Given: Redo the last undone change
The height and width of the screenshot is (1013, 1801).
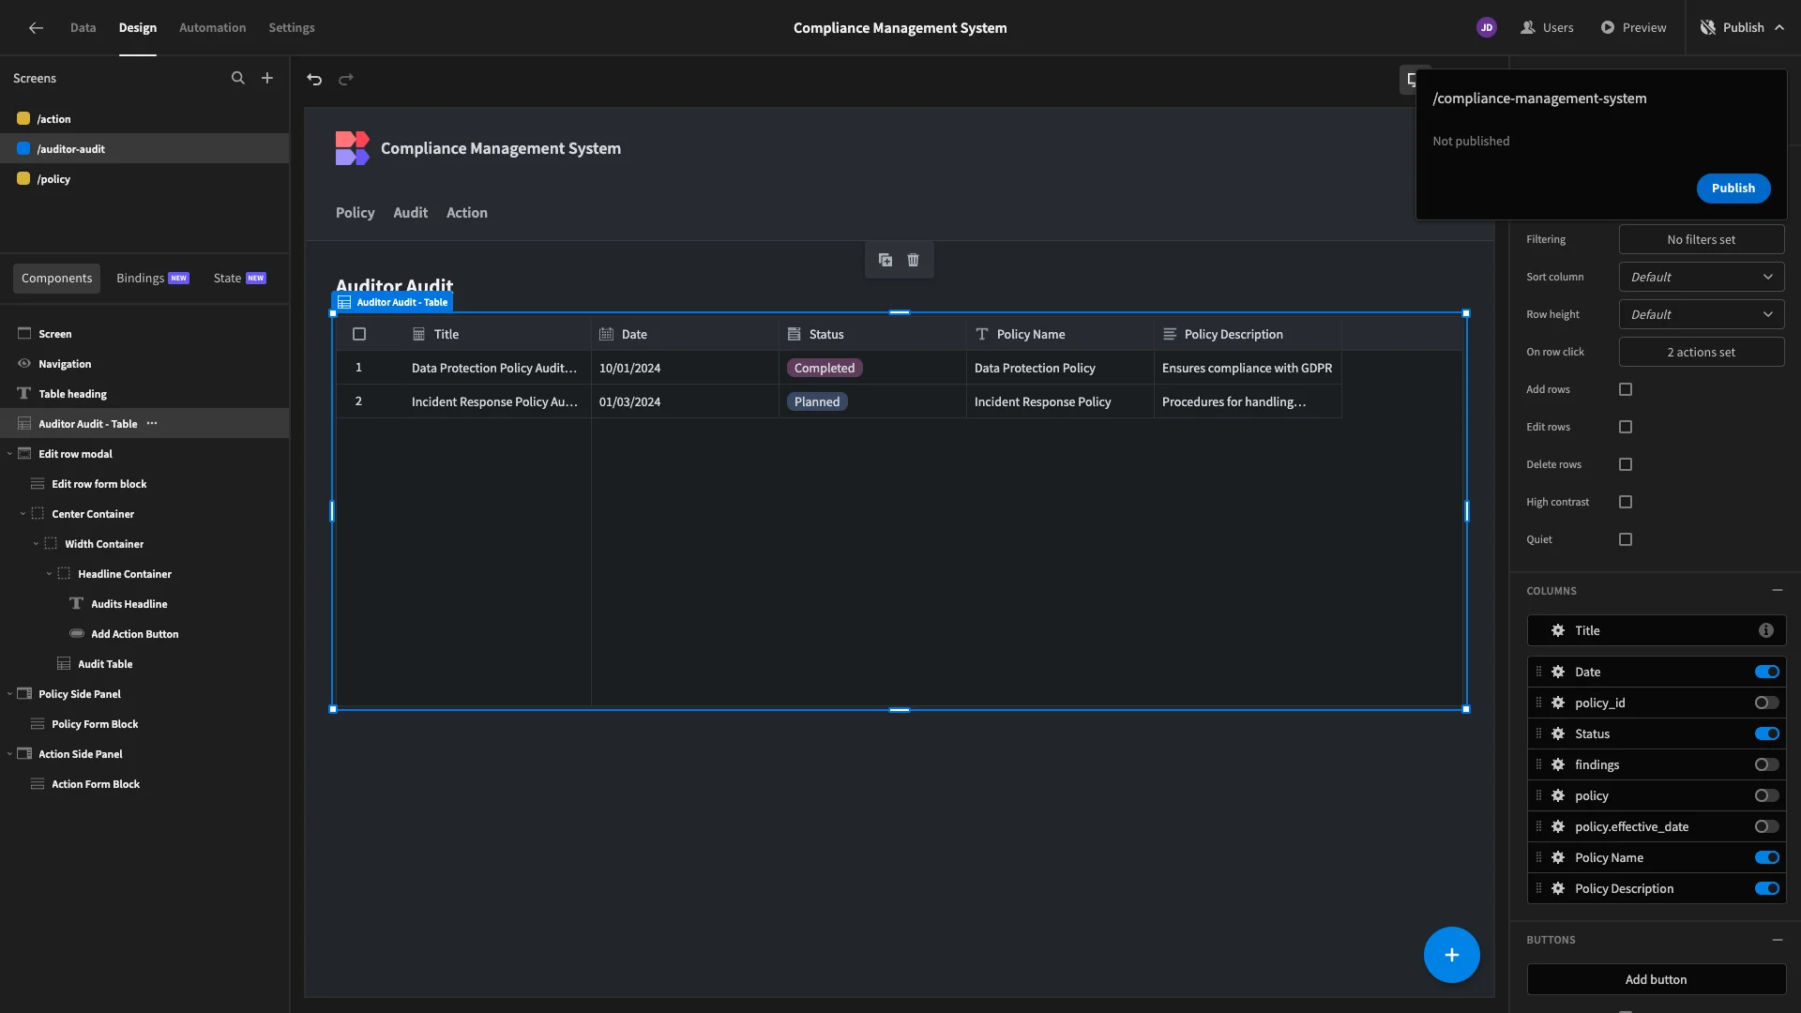Looking at the screenshot, I should pos(346,80).
